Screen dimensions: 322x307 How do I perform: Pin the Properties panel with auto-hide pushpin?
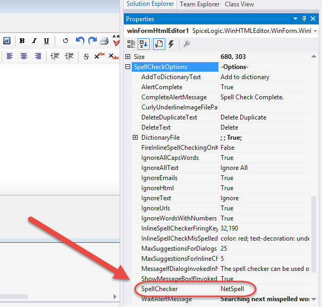tap(304, 19)
